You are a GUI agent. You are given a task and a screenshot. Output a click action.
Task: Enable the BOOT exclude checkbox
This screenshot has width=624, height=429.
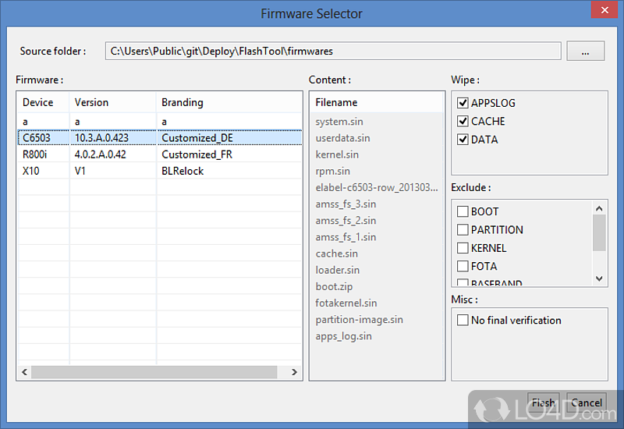[x=463, y=211]
